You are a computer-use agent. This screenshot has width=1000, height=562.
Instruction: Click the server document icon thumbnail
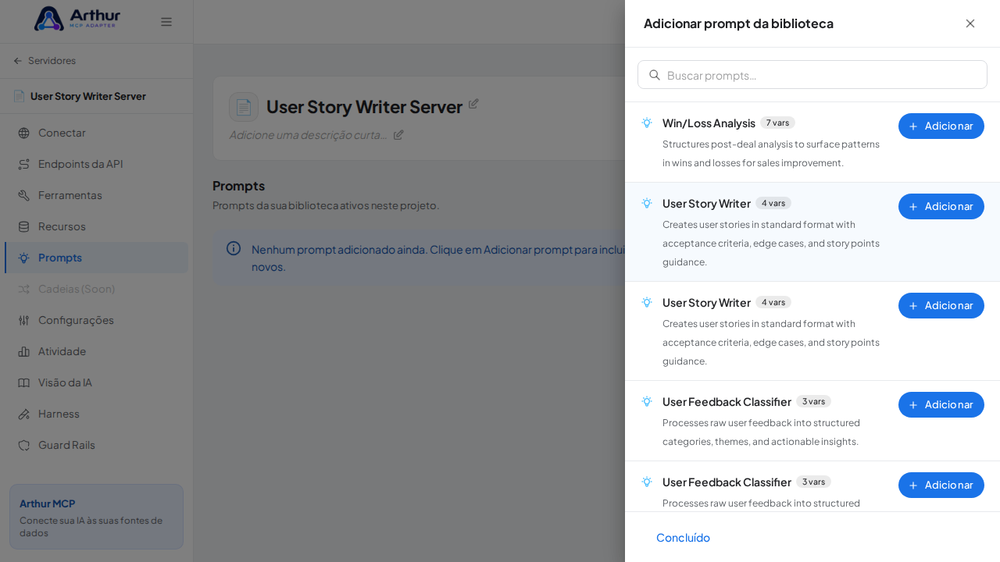(244, 107)
